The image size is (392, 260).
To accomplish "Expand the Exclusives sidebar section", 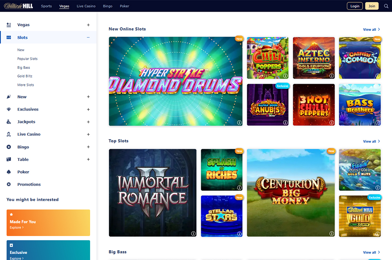I will click(x=88, y=109).
